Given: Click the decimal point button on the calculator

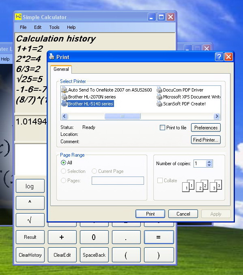Looking at the screenshot, I should point(126,237).
